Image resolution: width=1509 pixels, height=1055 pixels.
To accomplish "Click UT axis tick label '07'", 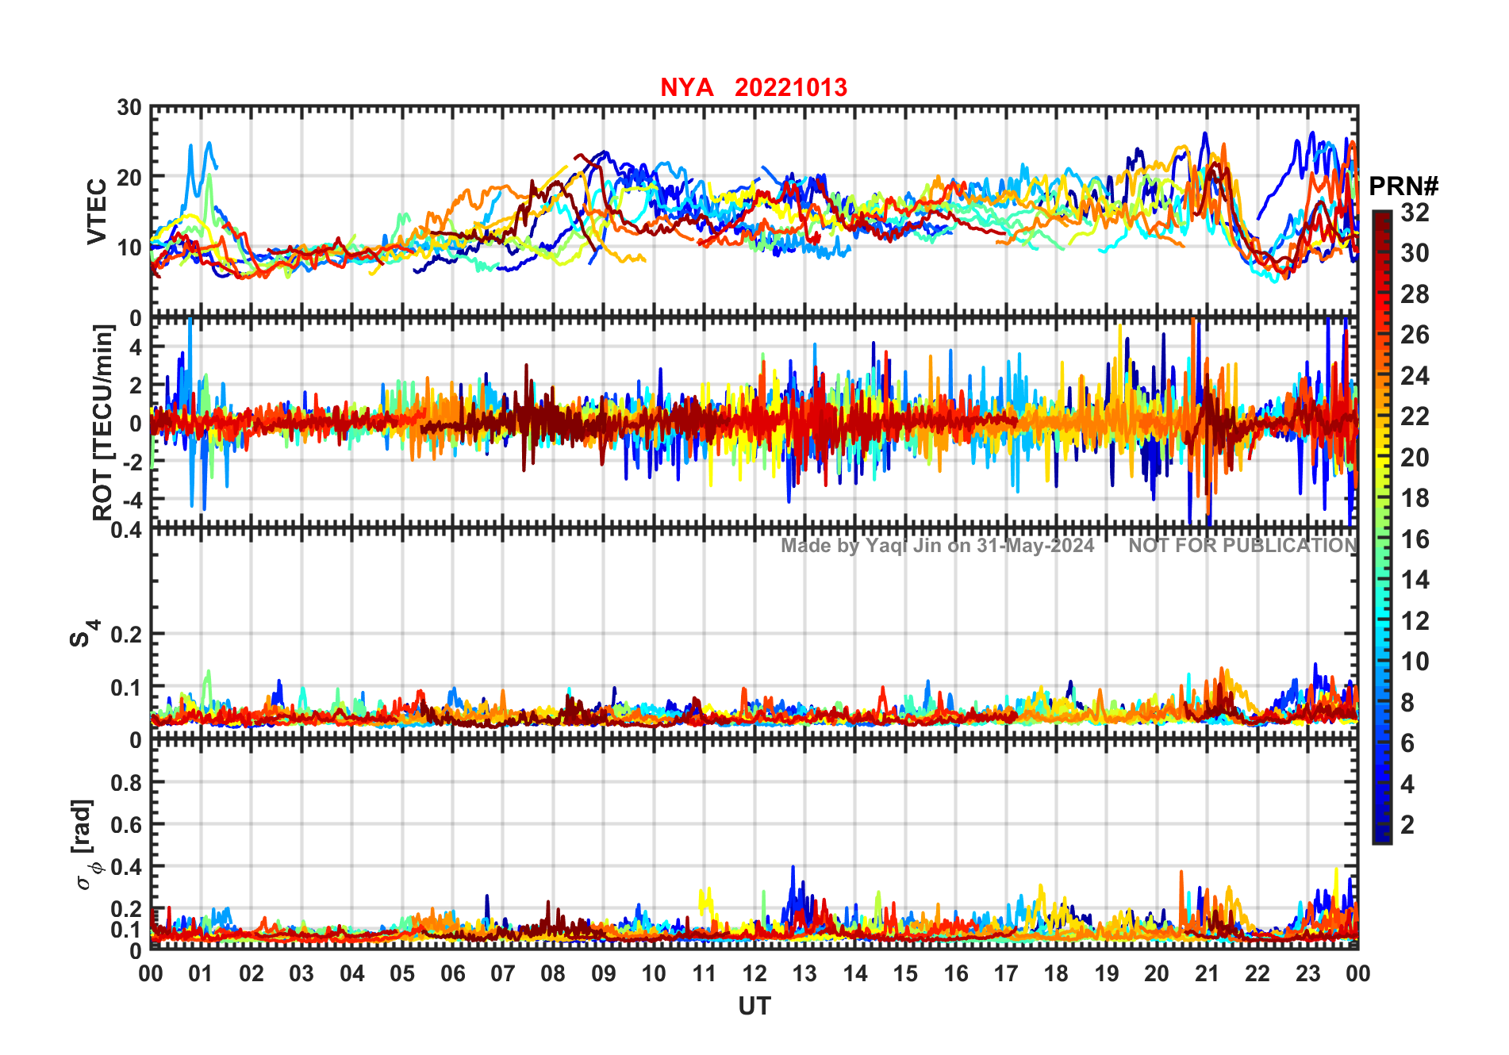I will click(x=503, y=973).
